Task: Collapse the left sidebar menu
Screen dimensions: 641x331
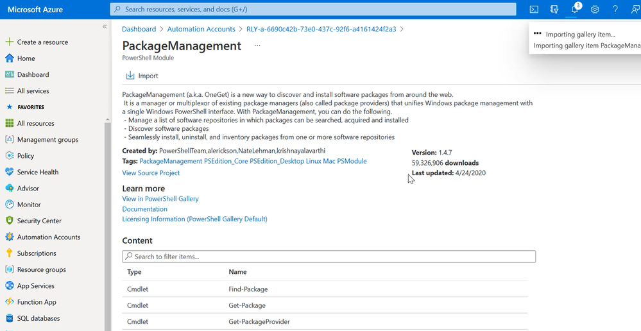Action: point(105,27)
